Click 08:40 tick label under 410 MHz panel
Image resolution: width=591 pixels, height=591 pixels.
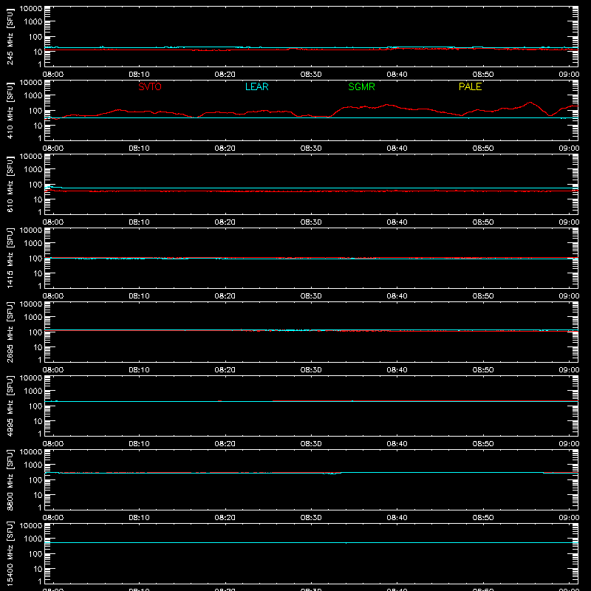397,148
